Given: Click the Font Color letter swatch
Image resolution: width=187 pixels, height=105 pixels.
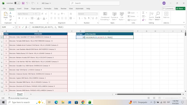Looking at the screenshot, I should 44,18.
